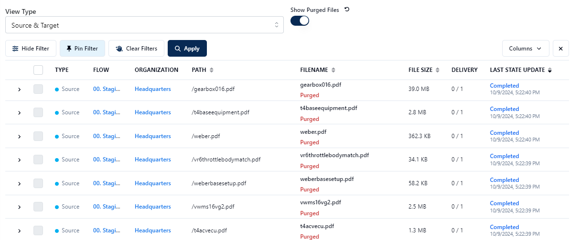This screenshot has width=570, height=240.
Task: Apply filters with the Apply button
Action: pos(187,49)
